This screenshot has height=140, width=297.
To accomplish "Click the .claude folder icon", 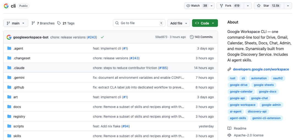I will tap(9, 68).
